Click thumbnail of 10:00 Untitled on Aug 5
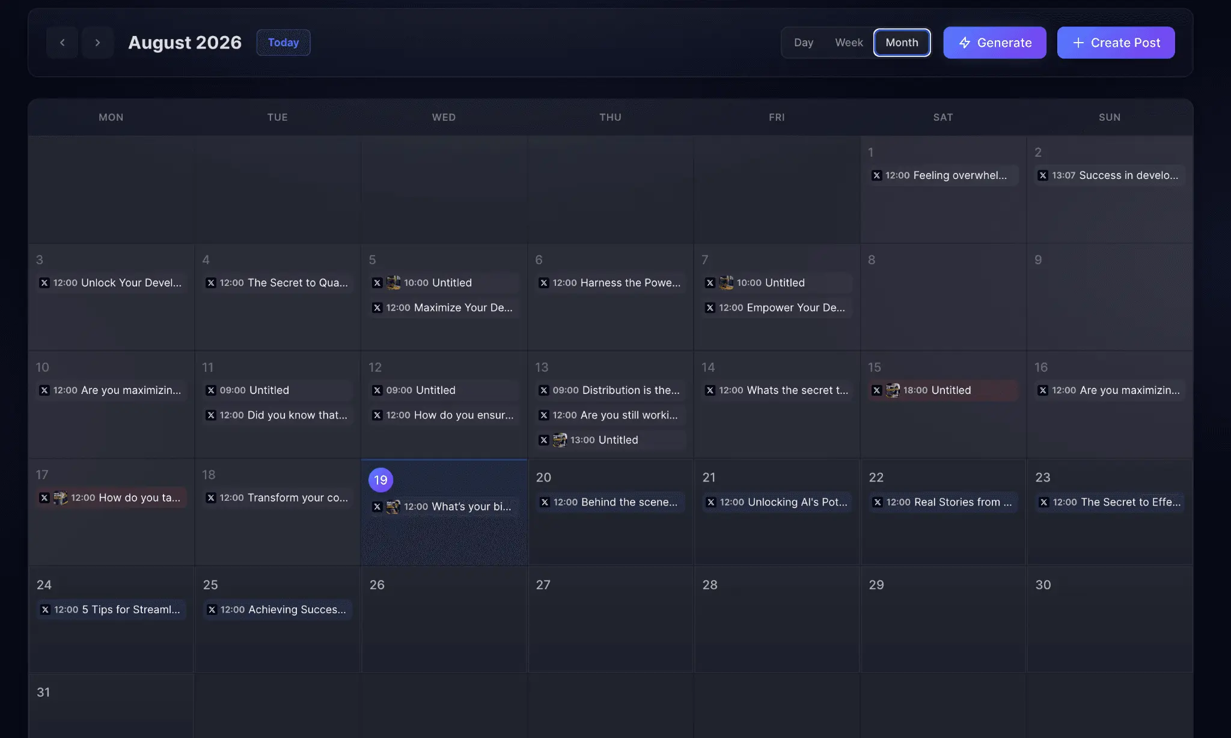 (x=393, y=283)
